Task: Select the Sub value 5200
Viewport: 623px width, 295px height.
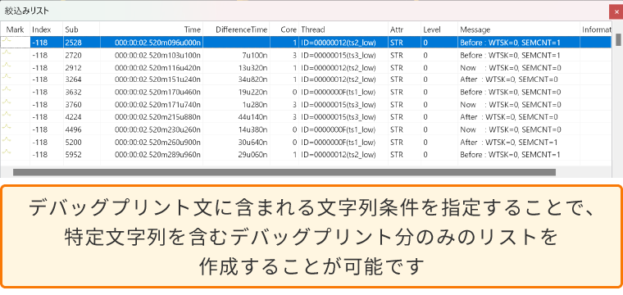Action: pos(74,142)
